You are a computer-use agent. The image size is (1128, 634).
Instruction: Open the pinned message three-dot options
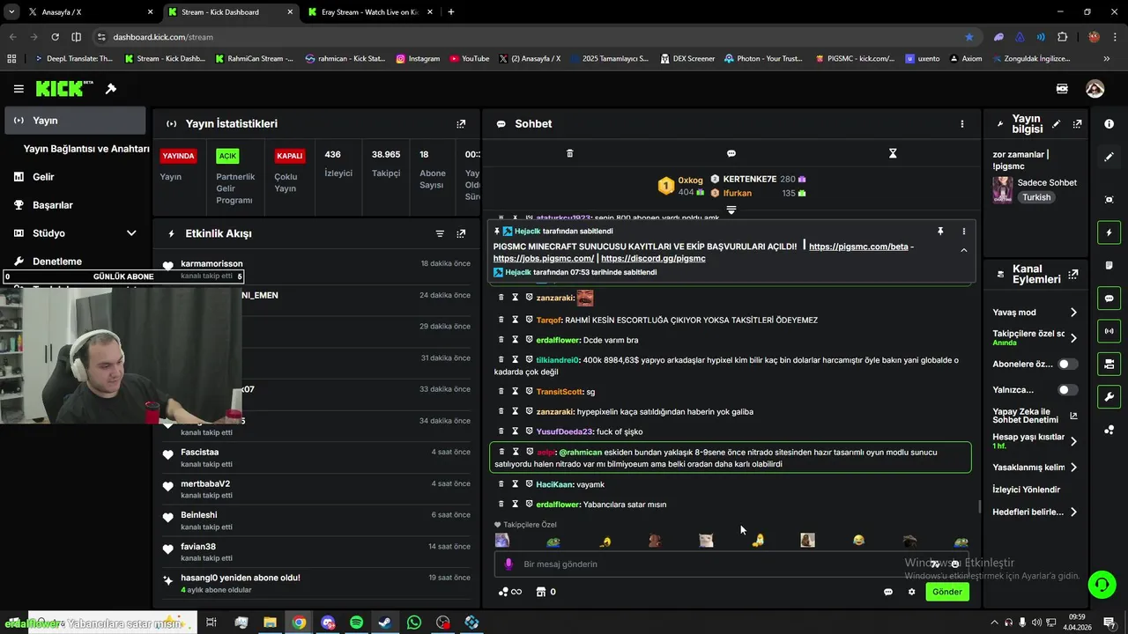pos(963,231)
